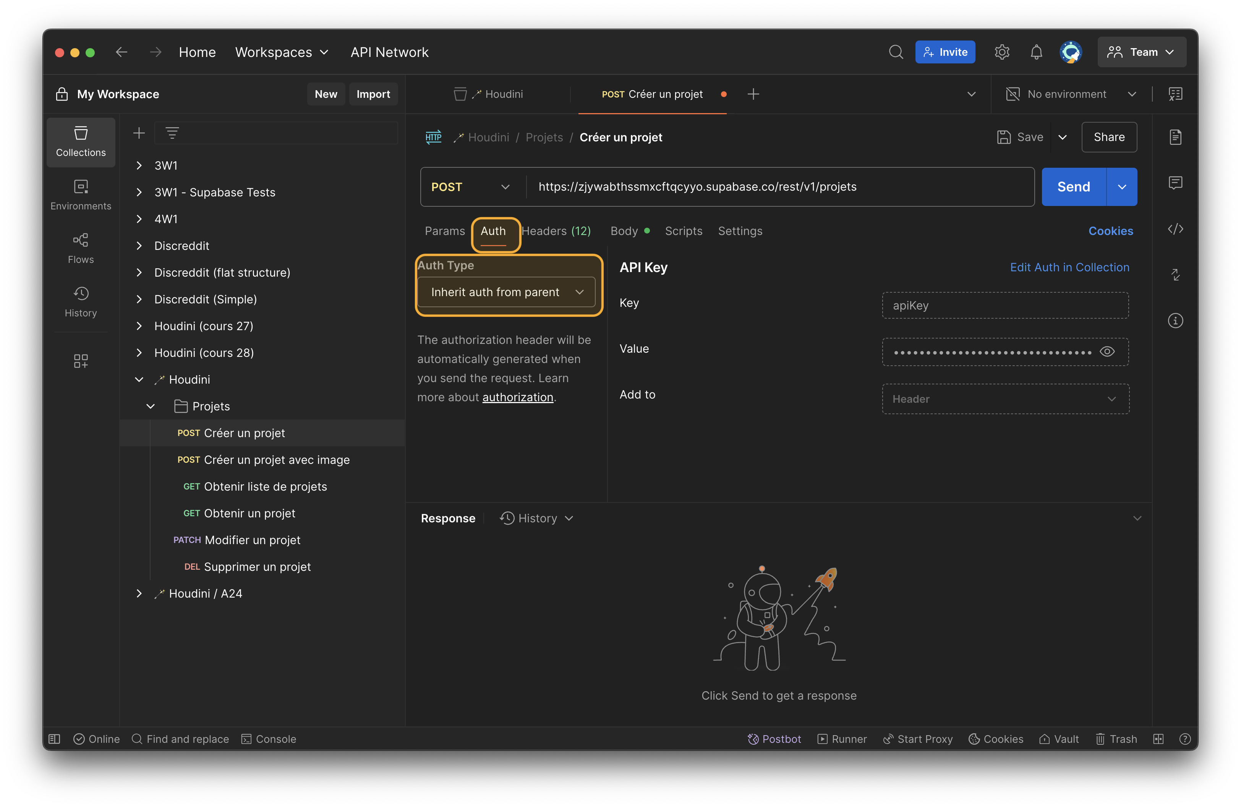Click the Key field containing apiKey
1241x807 pixels.
1005,306
